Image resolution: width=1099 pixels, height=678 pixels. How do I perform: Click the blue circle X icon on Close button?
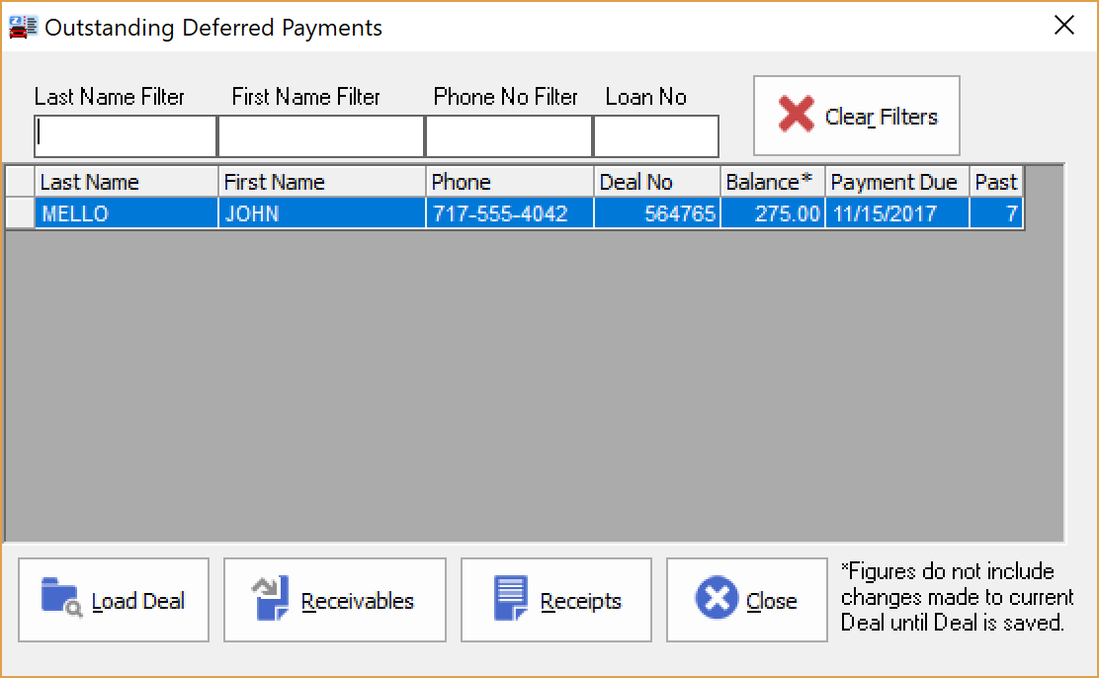click(x=716, y=599)
